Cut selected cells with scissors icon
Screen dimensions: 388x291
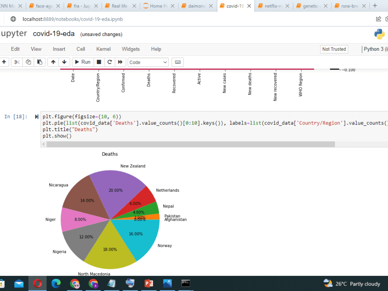click(x=17, y=62)
